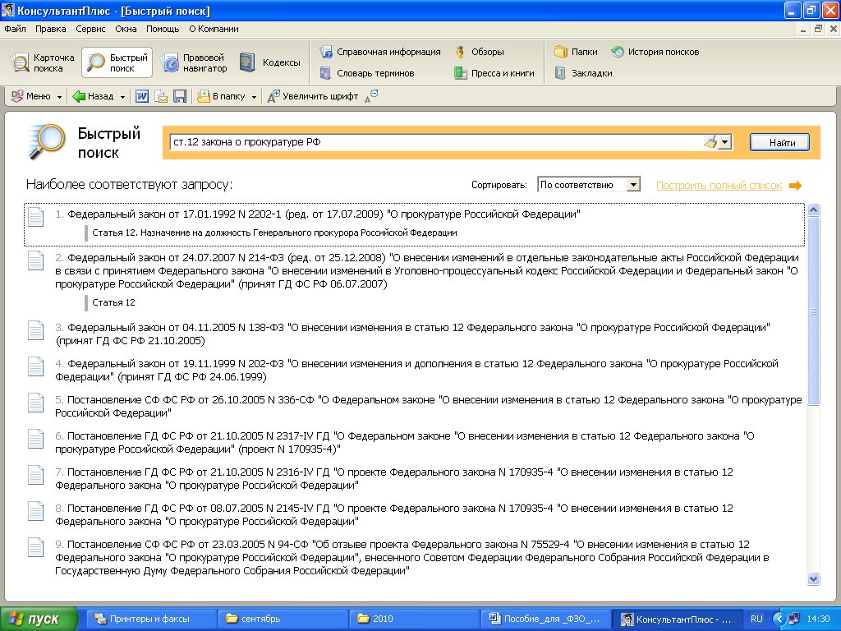Open result 3 Федеральный закон N 138-ФЗ

coord(412,334)
